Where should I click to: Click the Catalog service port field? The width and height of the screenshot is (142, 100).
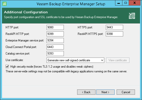coord(55,54)
